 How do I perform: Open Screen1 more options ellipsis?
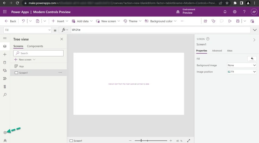60,72
